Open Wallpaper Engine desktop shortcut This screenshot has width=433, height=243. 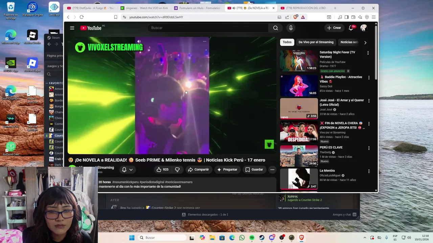(x=32, y=9)
